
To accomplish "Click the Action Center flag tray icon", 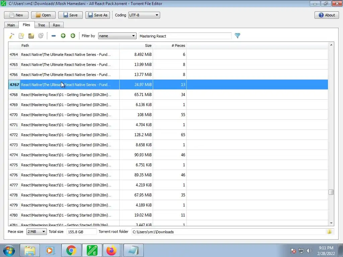I will (x=293, y=251).
